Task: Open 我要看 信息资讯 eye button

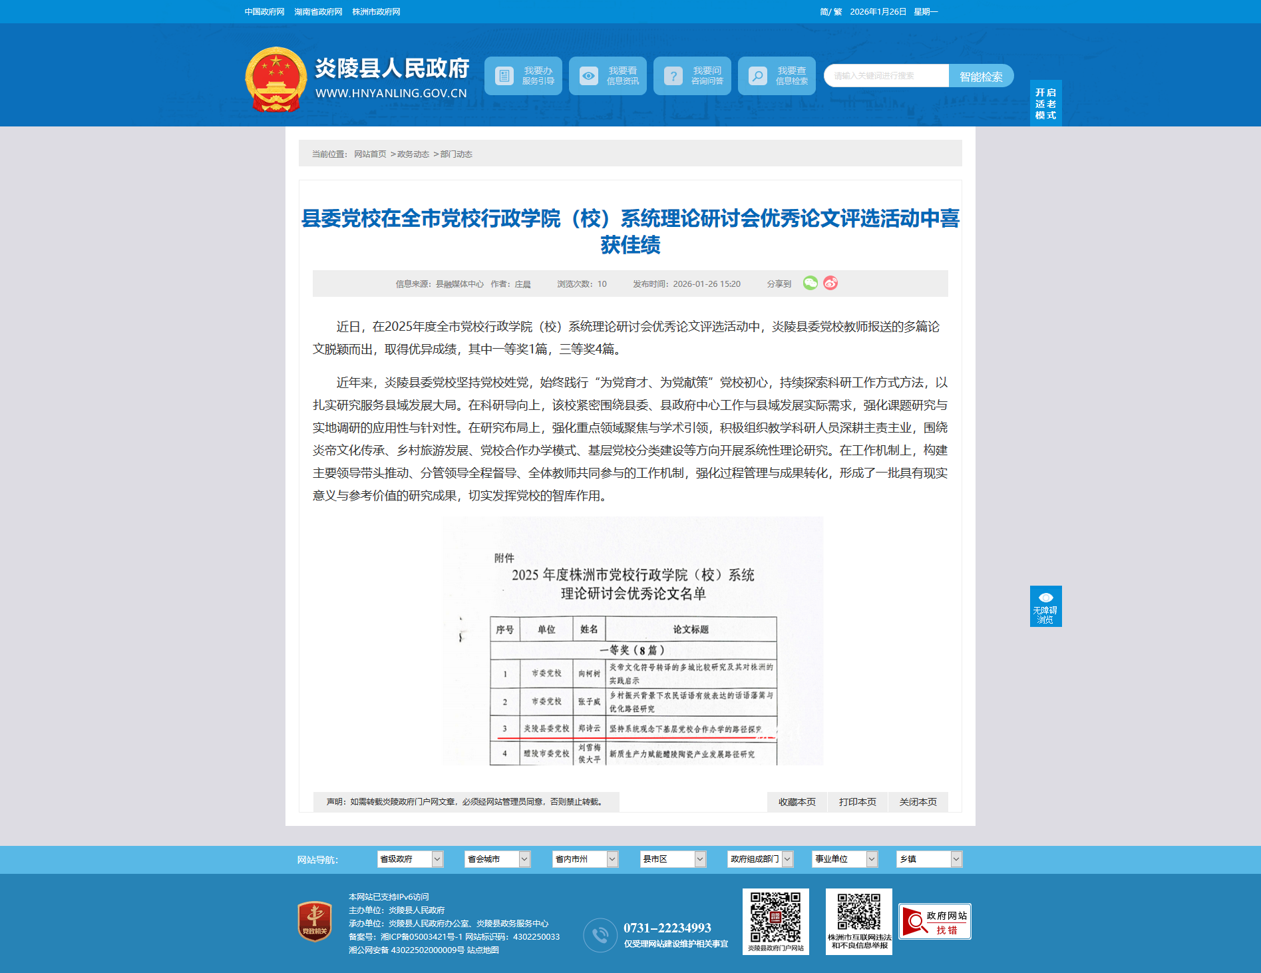Action: pos(608,76)
